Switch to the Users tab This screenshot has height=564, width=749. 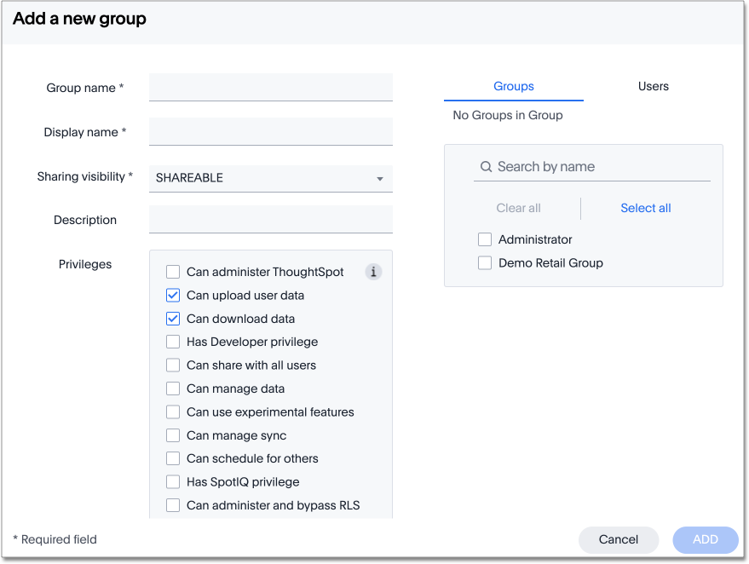pos(653,86)
